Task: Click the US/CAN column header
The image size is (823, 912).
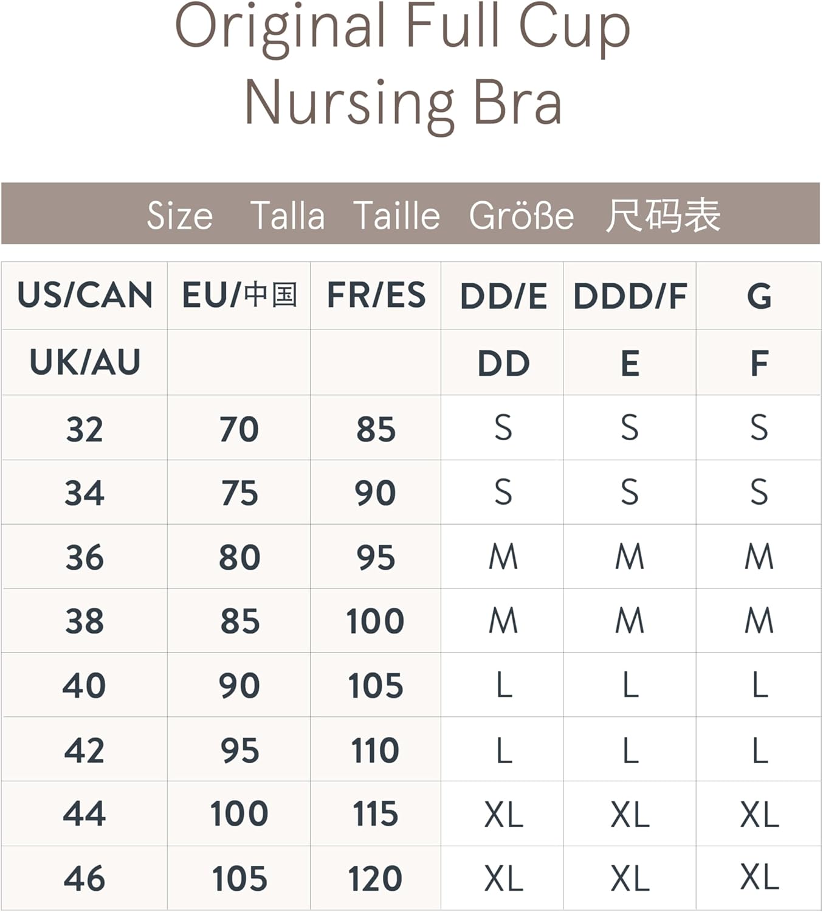Action: coord(84,295)
